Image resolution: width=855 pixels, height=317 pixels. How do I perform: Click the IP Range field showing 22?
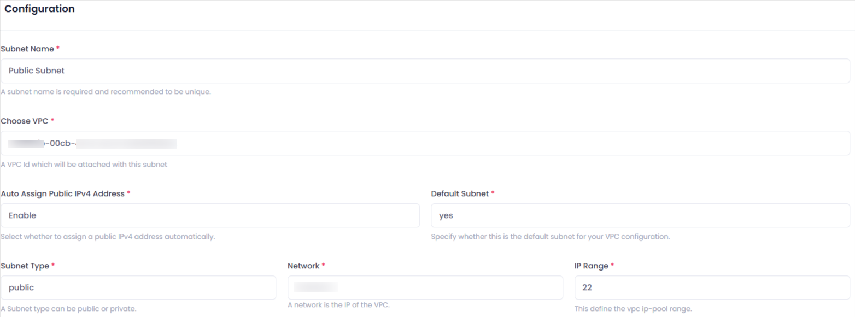[712, 287]
